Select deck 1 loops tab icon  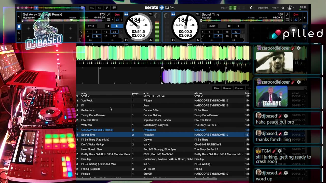pyautogui.click(x=19, y=39)
